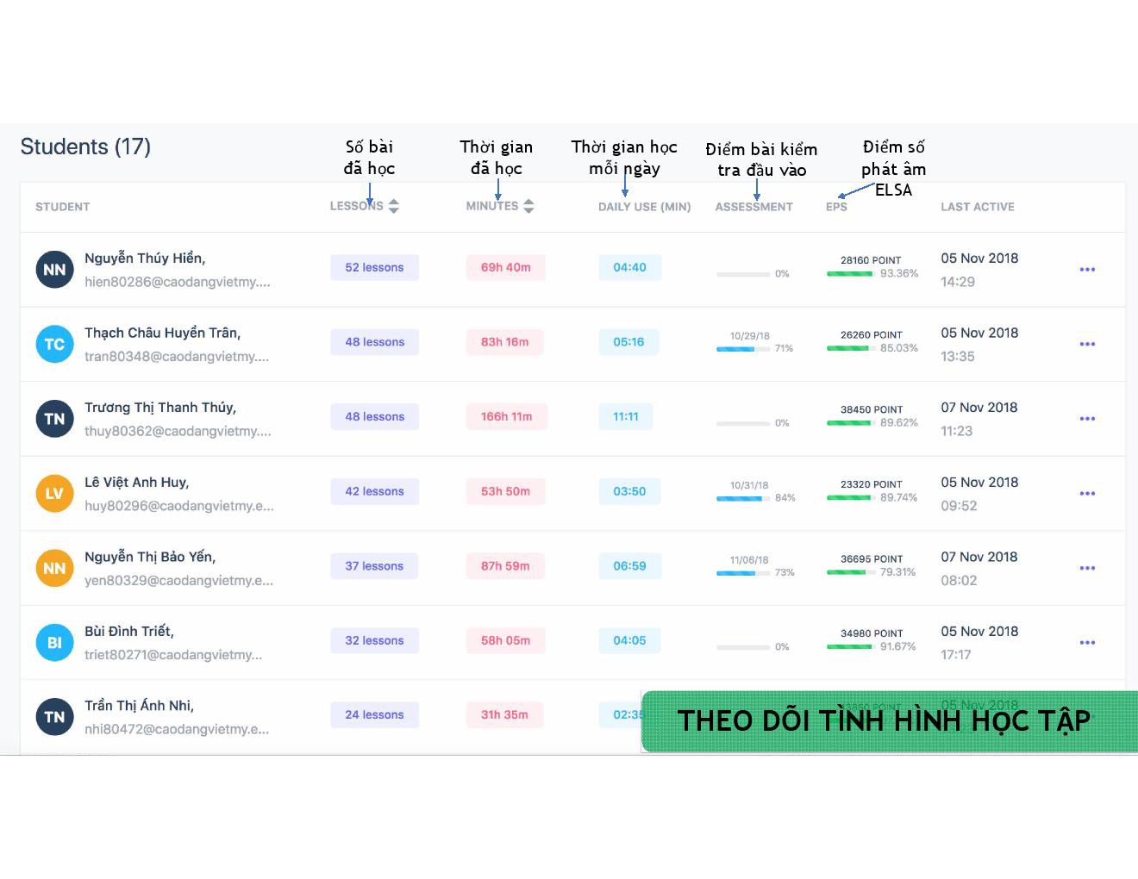This screenshot has width=1138, height=879.
Task: Sort the table by the Lessons column arrows
Action: [x=393, y=206]
